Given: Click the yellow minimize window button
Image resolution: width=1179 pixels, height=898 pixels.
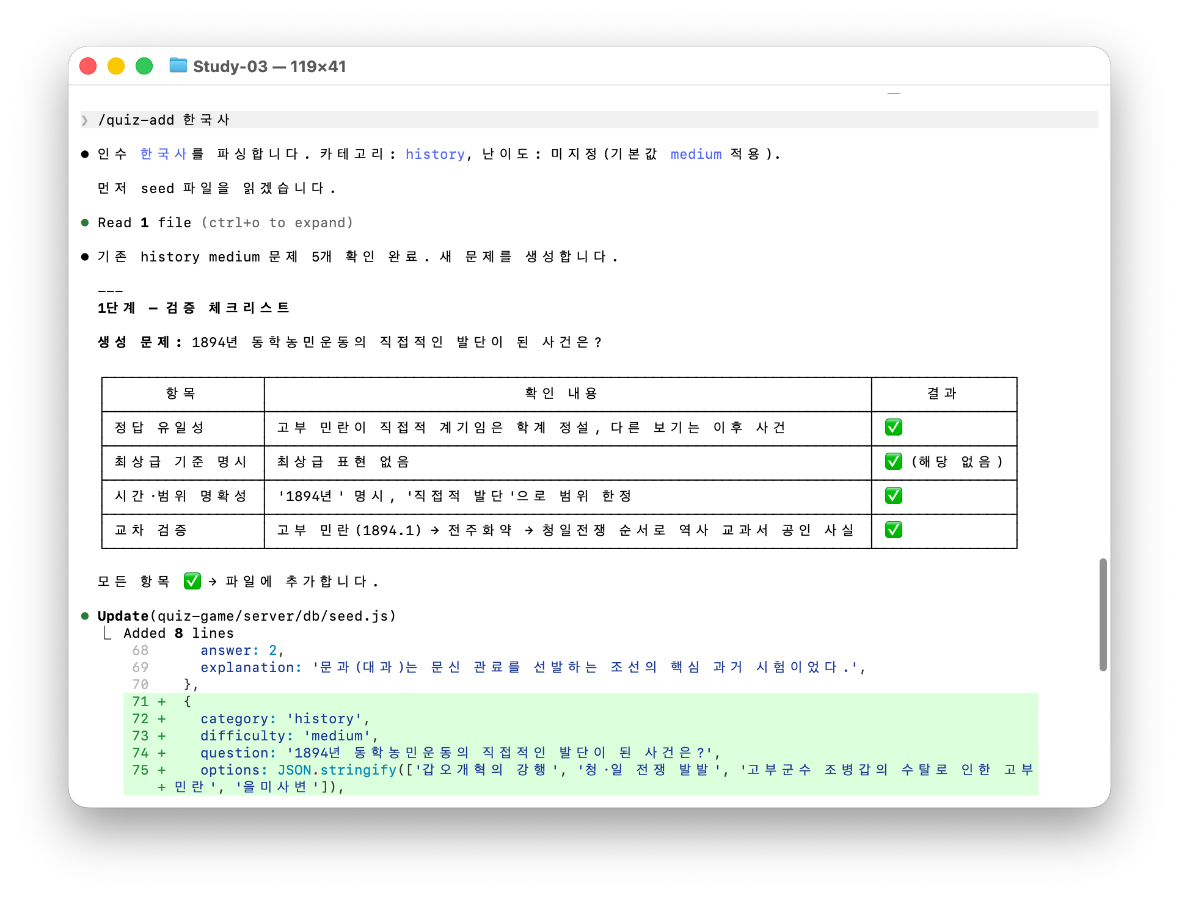Looking at the screenshot, I should (x=116, y=66).
